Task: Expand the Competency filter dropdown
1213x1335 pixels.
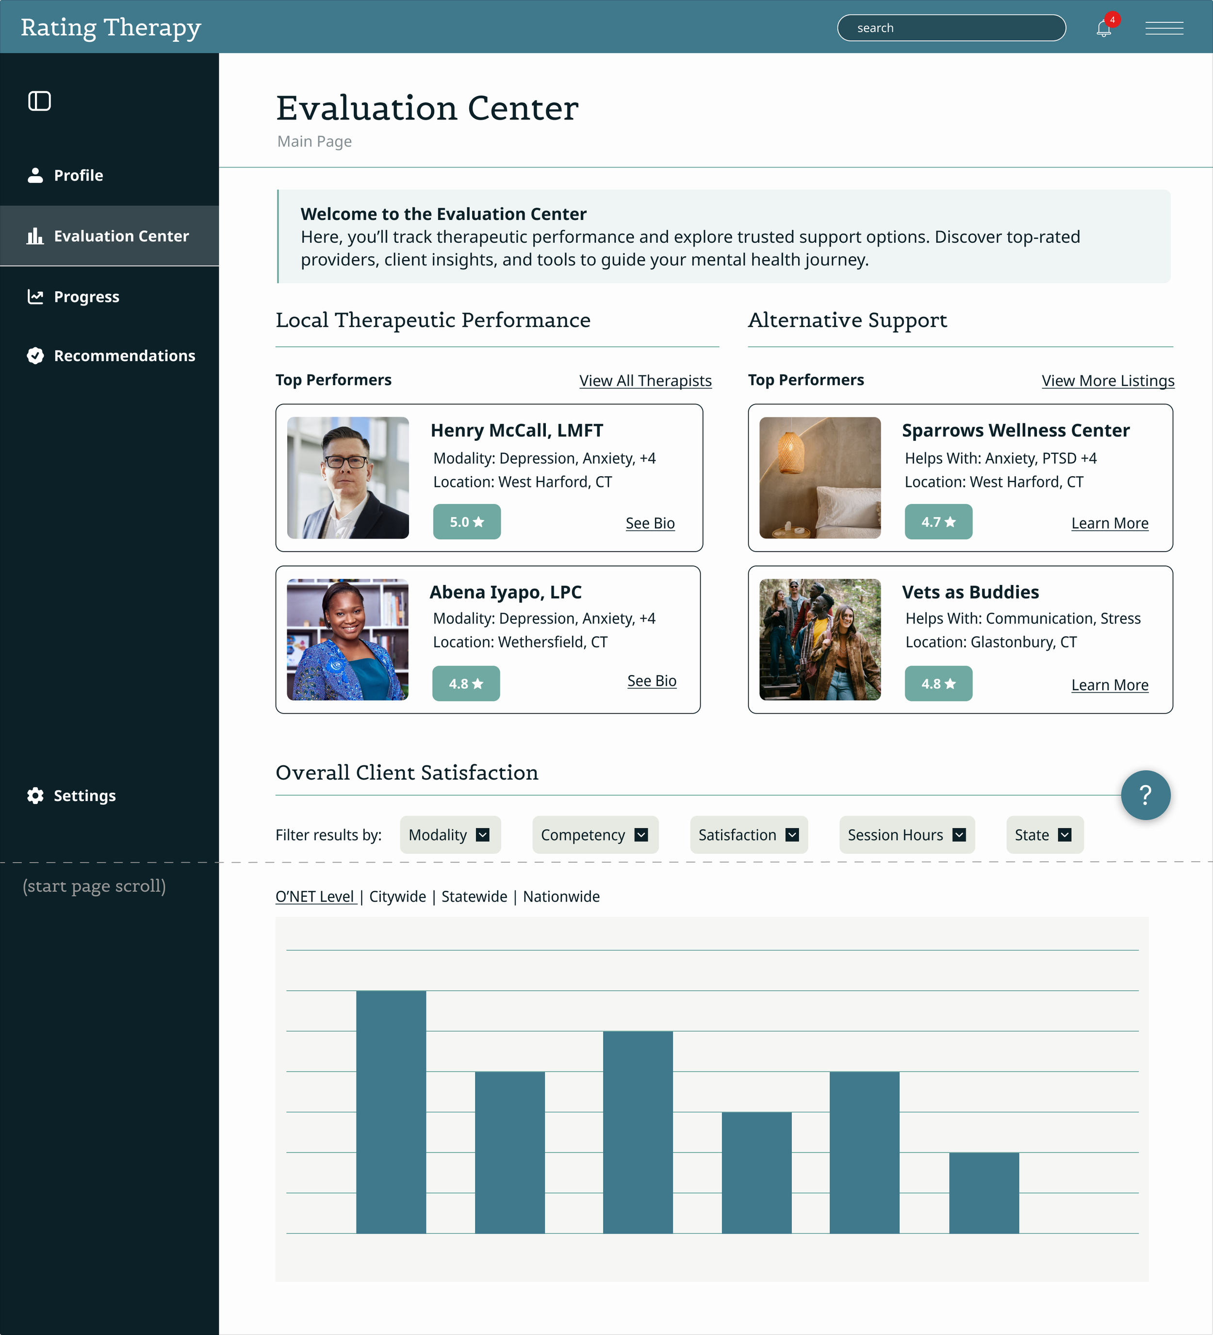Action: 594,835
